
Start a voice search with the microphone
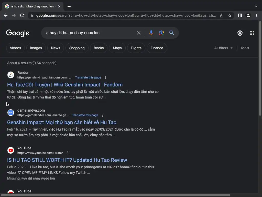[151, 33]
